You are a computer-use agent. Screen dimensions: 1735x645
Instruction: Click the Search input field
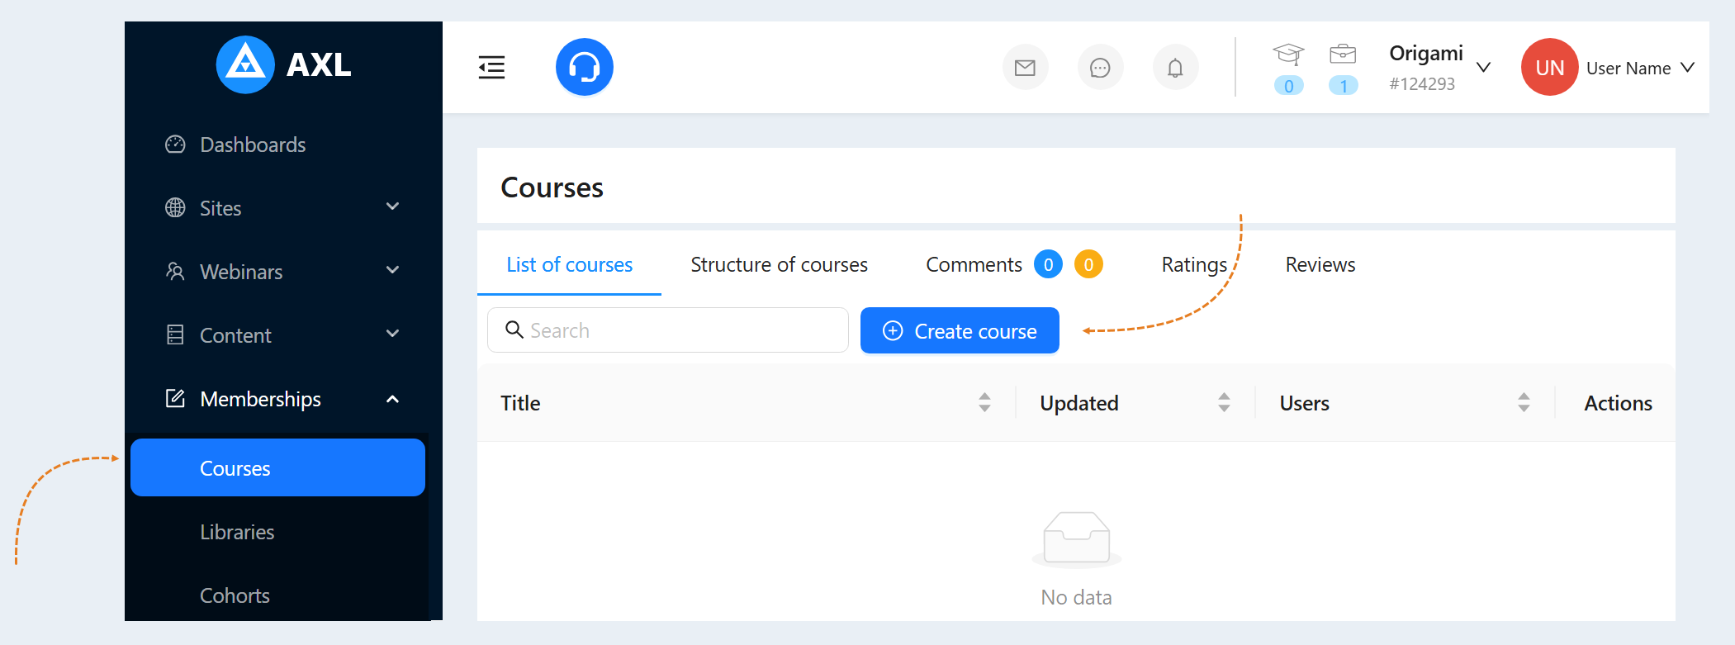667,330
